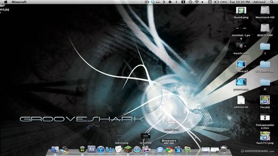Image resolution: width=278 pixels, height=156 pixels.
Task: Launch Safari compass icon in Dock
Action: click(x=137, y=149)
